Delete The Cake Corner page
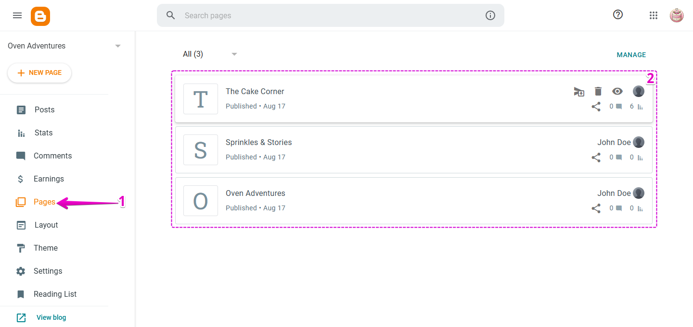The width and height of the screenshot is (693, 327). [598, 91]
